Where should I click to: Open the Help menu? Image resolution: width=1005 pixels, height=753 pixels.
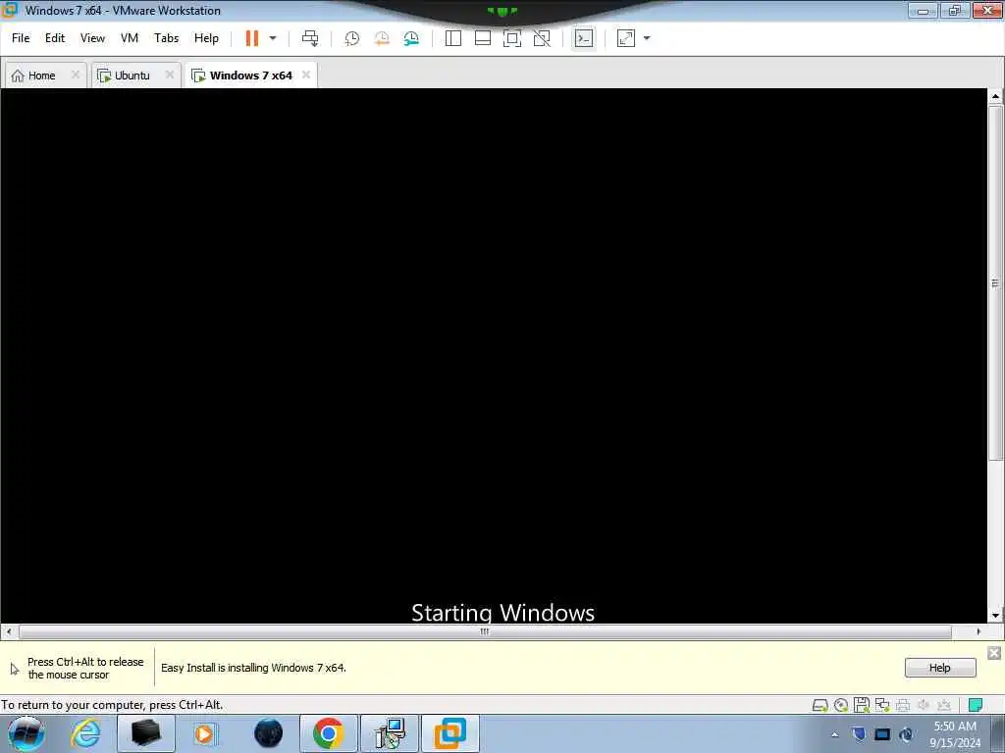[x=206, y=38]
